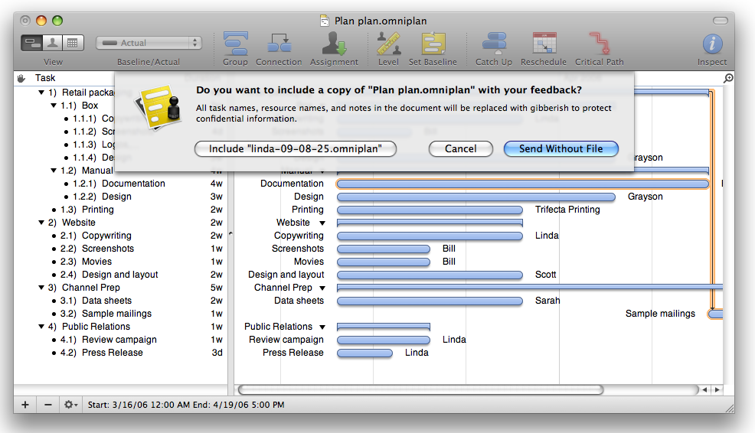
Task: Select the 1.2.2) Design task row
Action: (x=120, y=197)
